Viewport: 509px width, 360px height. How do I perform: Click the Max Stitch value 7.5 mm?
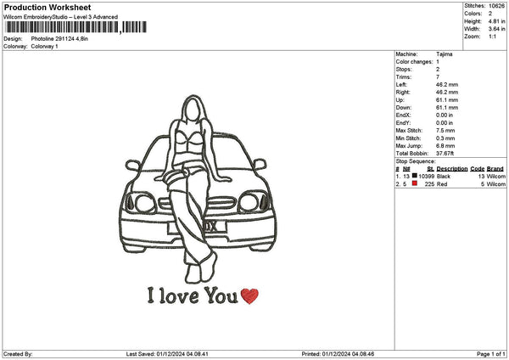tap(445, 130)
